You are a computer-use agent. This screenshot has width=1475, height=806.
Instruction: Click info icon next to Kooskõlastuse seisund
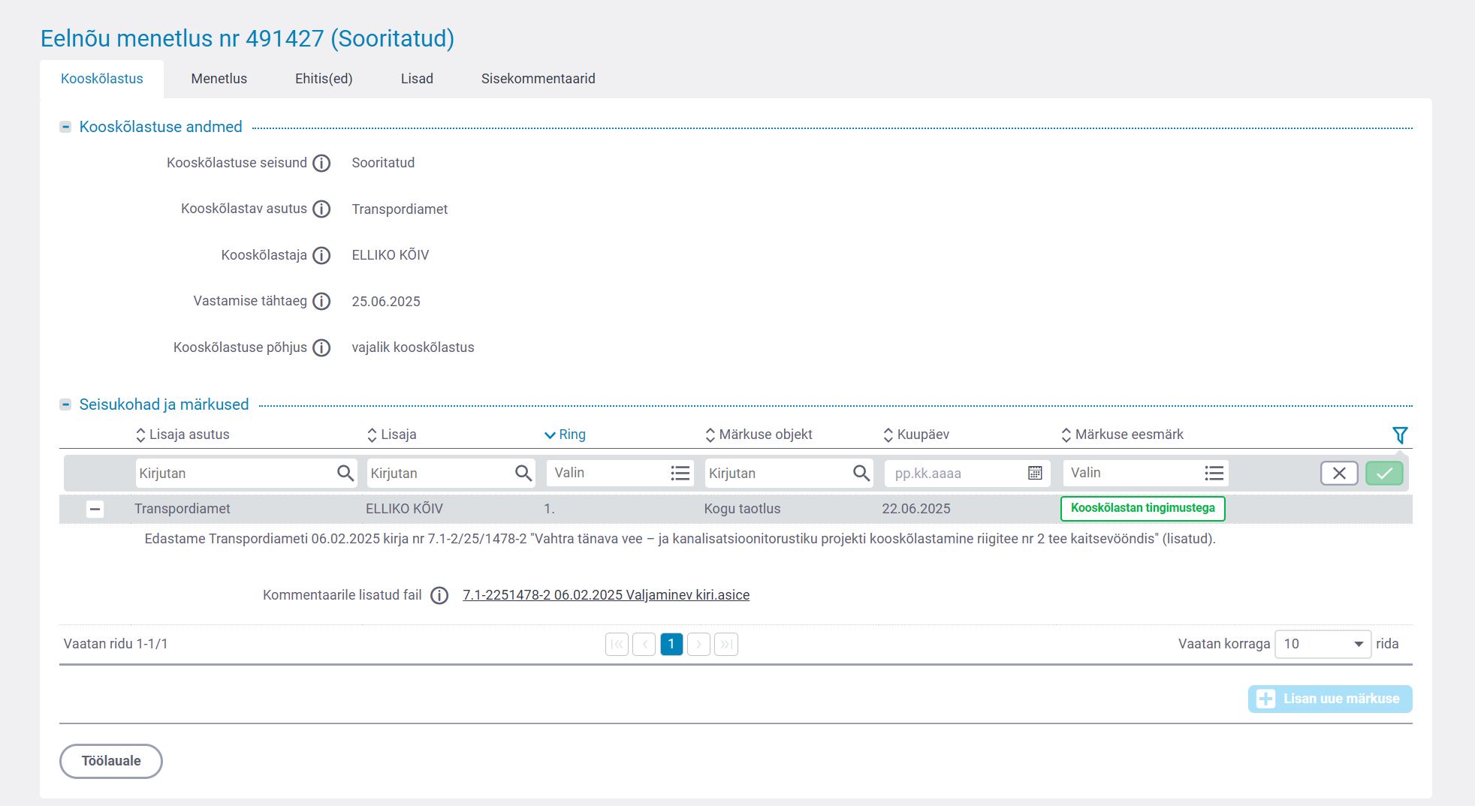point(321,163)
